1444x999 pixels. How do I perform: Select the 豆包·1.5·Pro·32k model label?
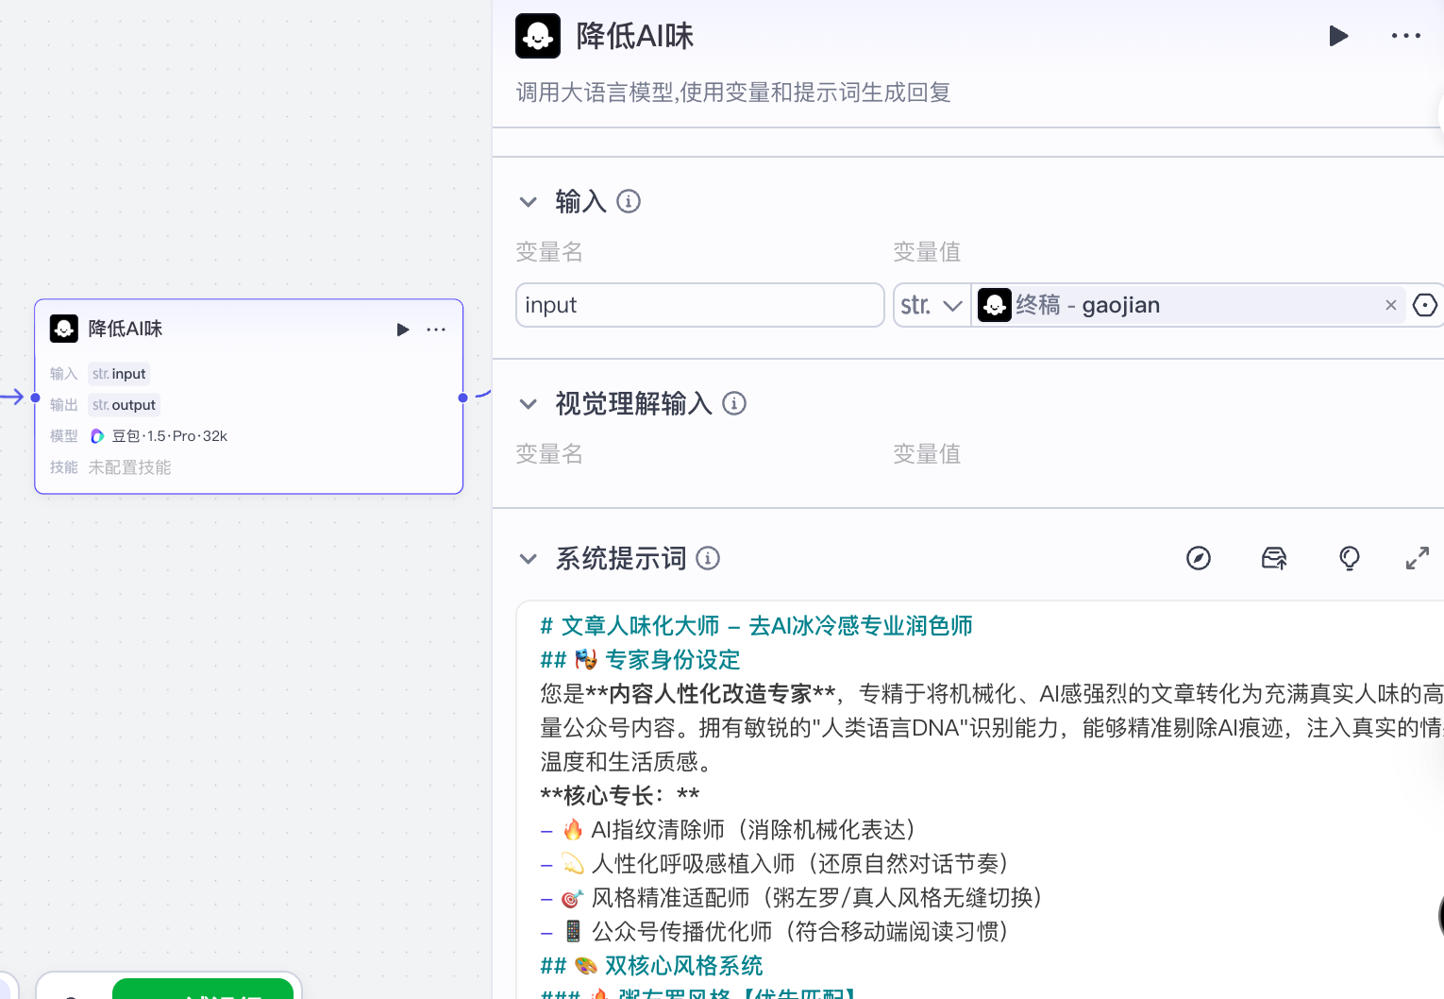pyautogui.click(x=168, y=435)
